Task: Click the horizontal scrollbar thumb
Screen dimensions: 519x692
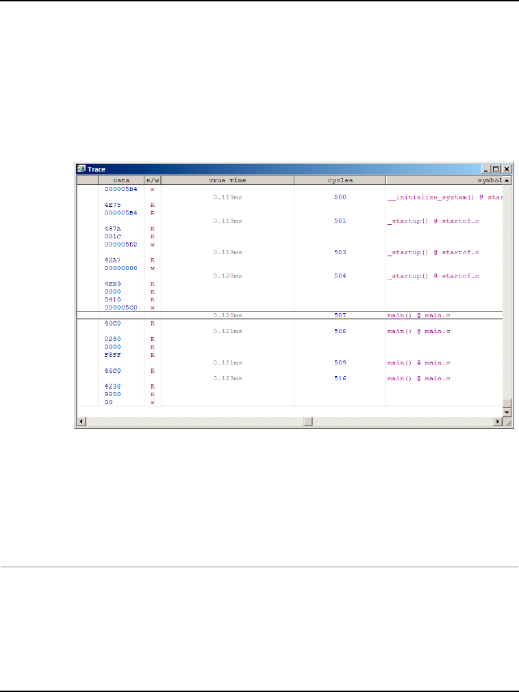Action: 308,421
